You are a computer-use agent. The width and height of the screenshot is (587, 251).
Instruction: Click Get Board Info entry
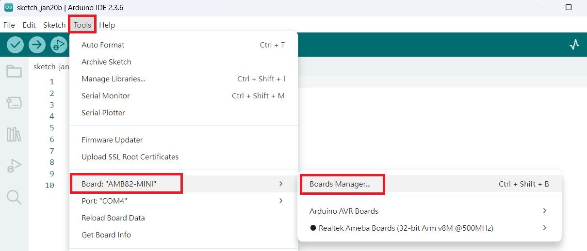tap(106, 235)
